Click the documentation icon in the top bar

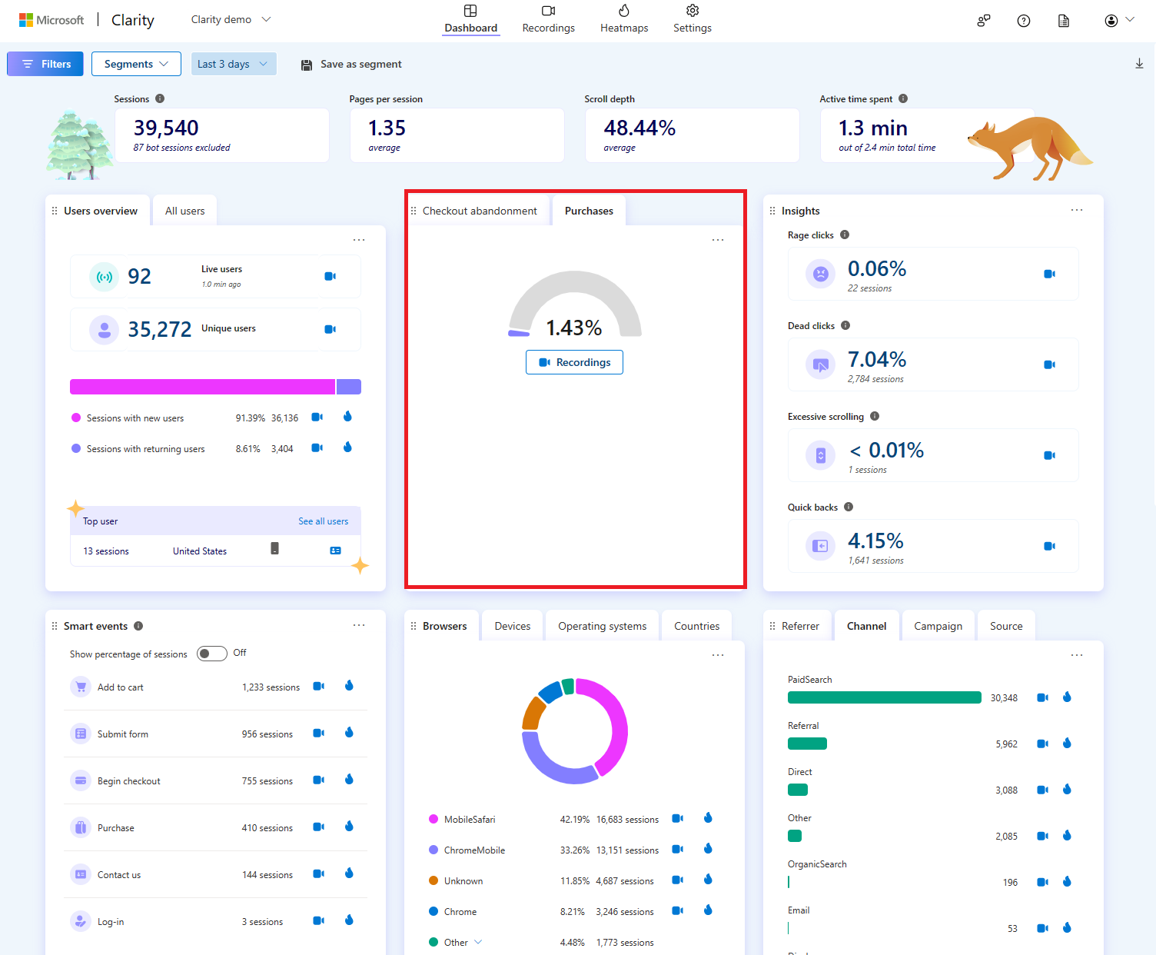tap(1063, 20)
